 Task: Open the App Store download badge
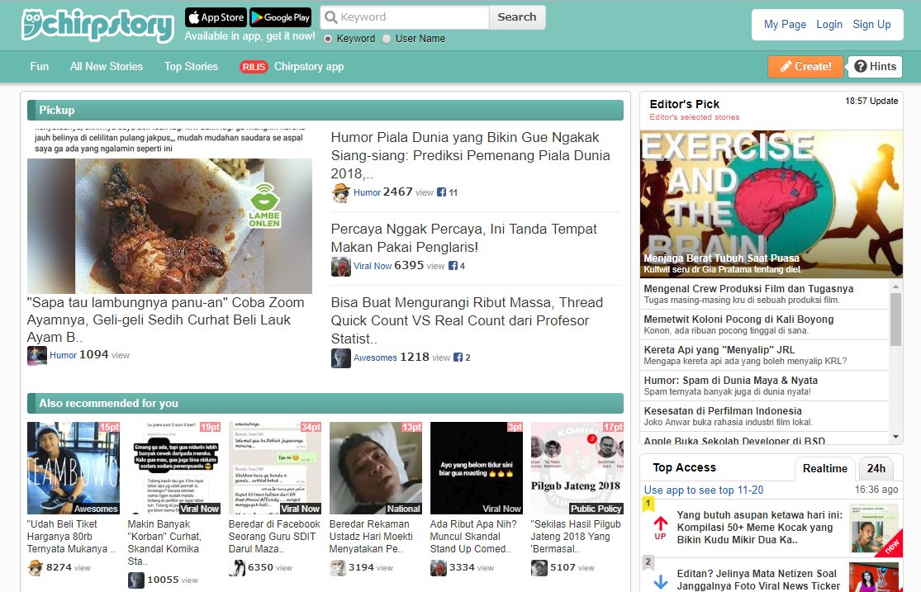point(216,17)
